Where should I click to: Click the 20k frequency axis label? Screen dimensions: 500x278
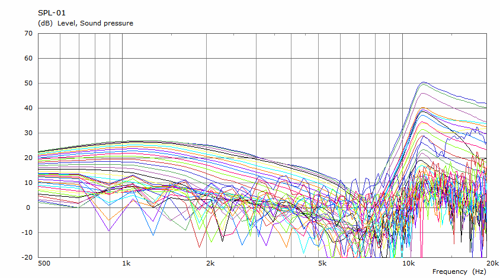493,263
